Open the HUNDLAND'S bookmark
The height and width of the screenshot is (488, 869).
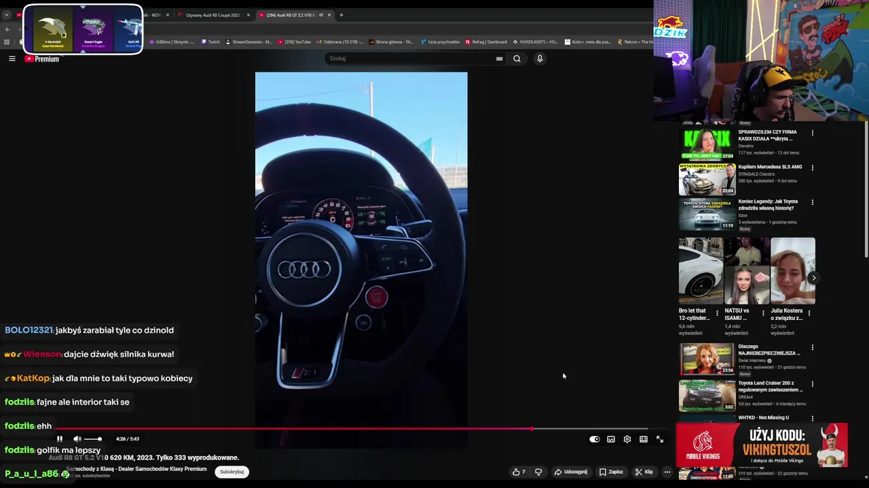coord(536,42)
